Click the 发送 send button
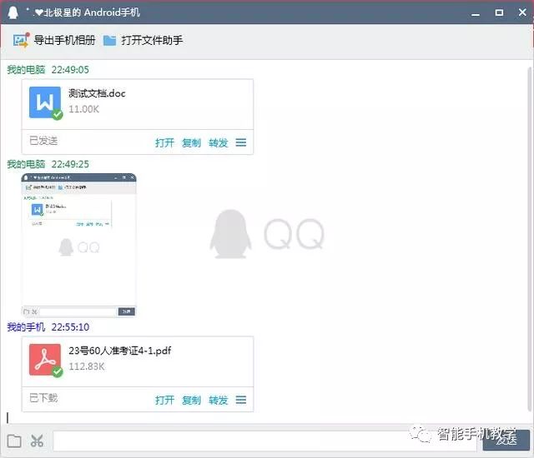The image size is (534, 458). tap(506, 441)
